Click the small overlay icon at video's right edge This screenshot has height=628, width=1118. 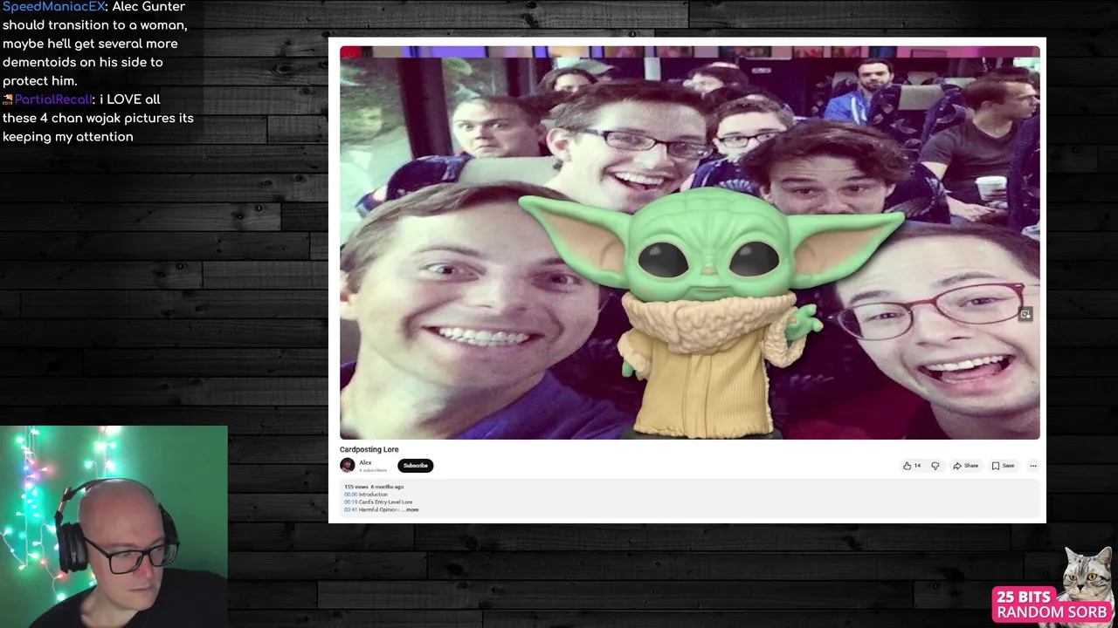click(x=1025, y=314)
